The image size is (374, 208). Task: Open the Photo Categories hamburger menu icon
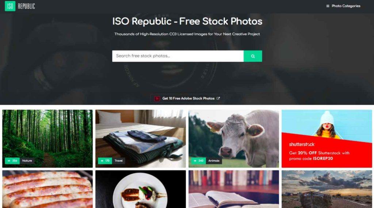coord(328,6)
